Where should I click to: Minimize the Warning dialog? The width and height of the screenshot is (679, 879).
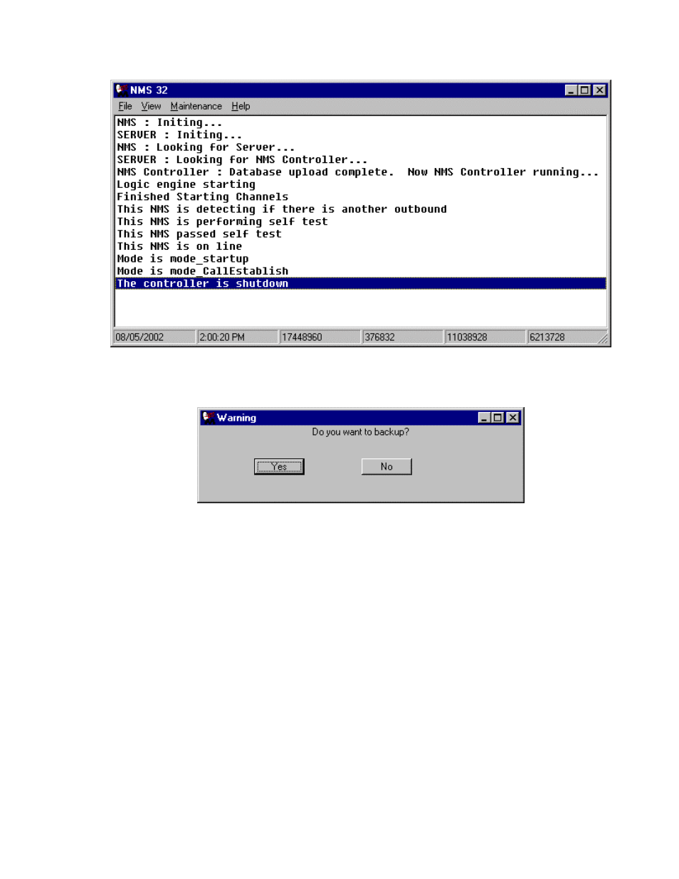tap(484, 418)
